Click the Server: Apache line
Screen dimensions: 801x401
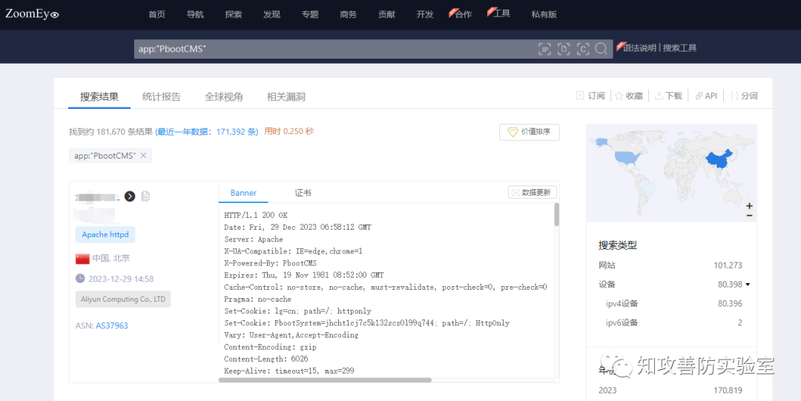pos(254,239)
